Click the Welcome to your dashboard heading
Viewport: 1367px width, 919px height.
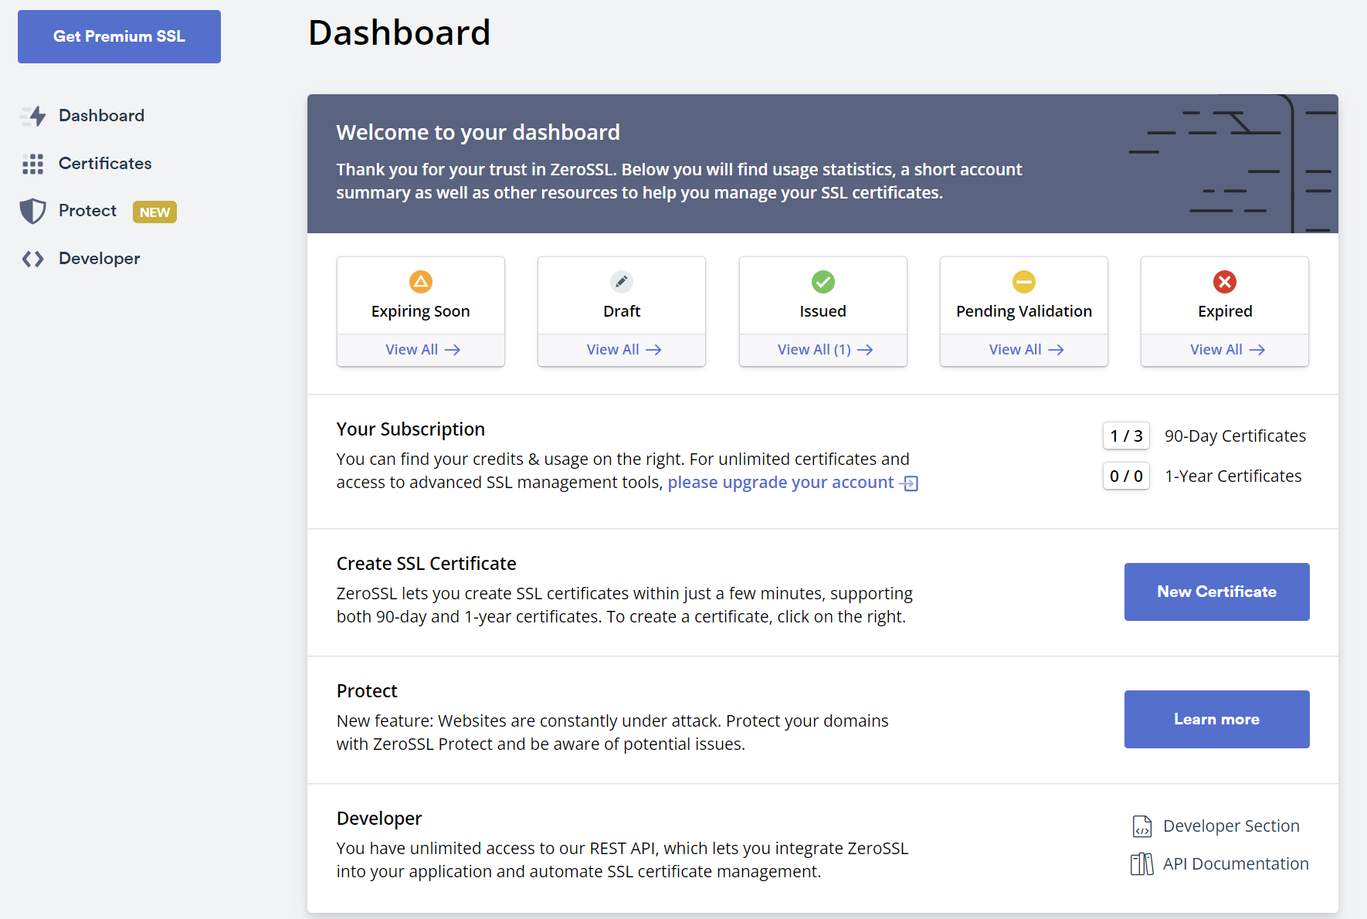478,133
